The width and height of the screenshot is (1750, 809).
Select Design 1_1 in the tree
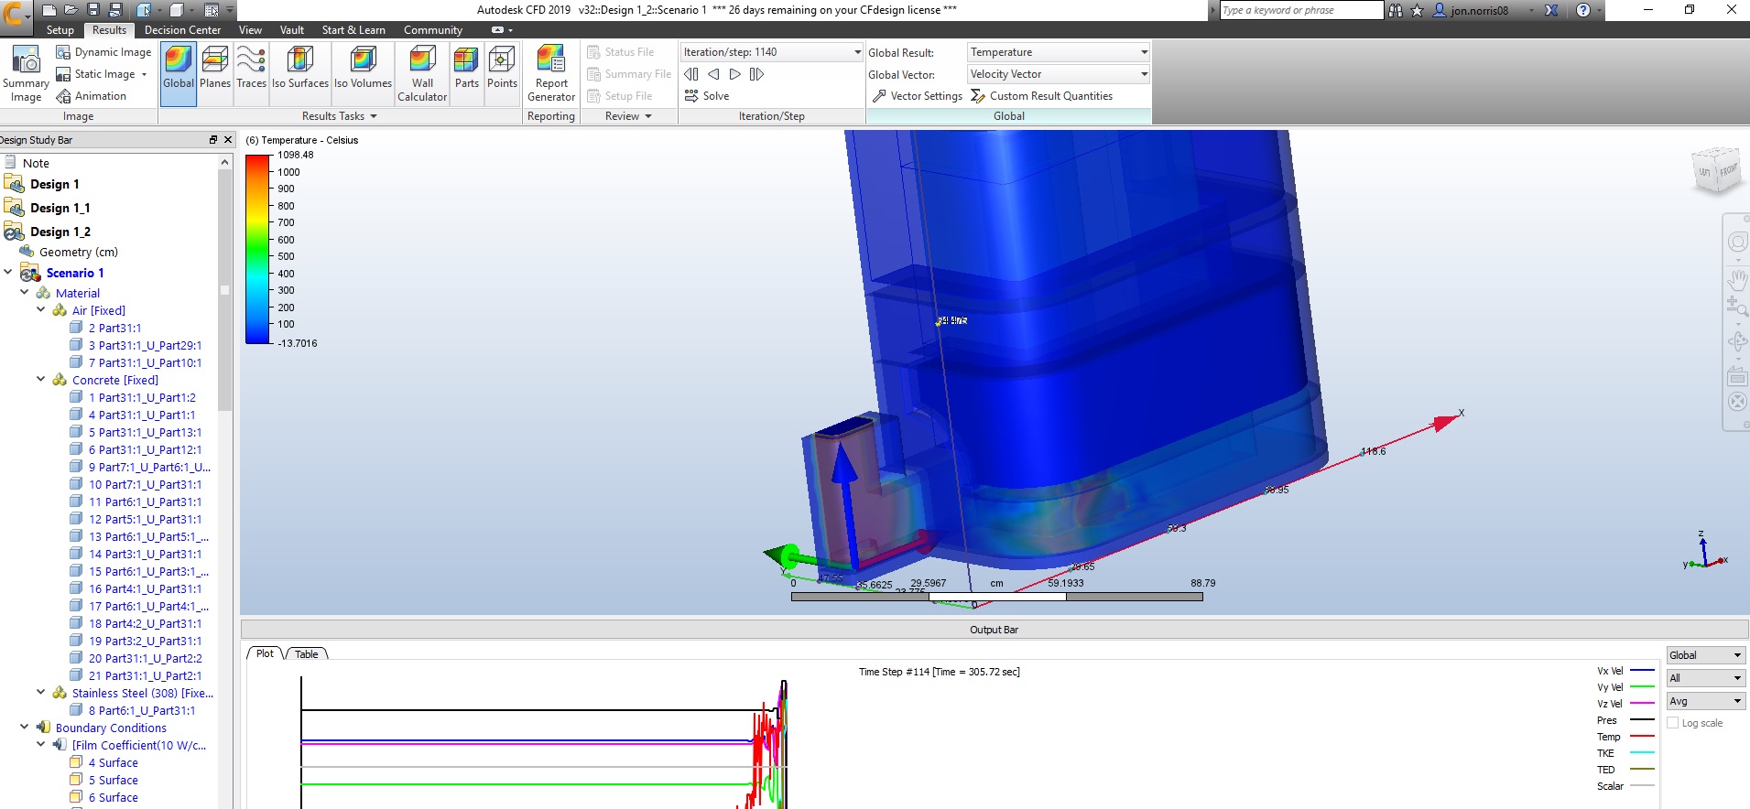(60, 208)
